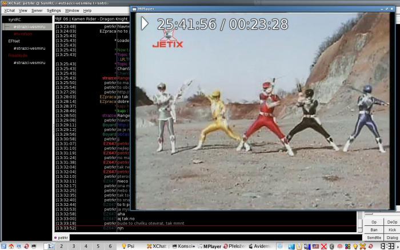This screenshot has width=400, height=250.
Task: Select the red Freenode server entry
Action: click(x=18, y=55)
